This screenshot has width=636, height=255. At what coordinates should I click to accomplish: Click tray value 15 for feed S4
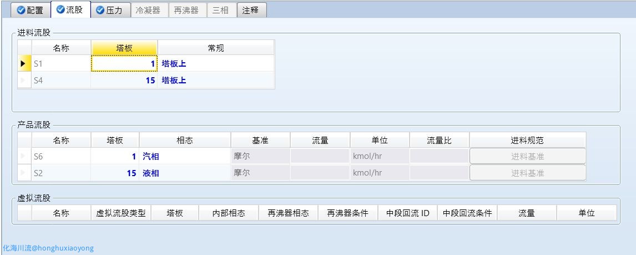[124, 81]
